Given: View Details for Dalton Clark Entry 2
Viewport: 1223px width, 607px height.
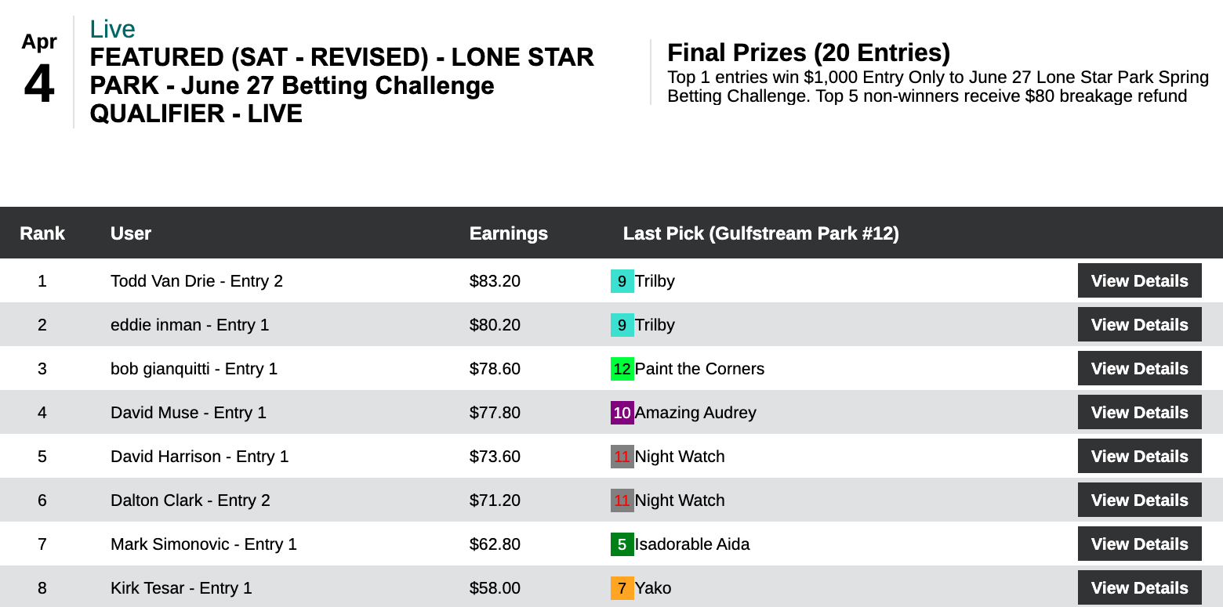Looking at the screenshot, I should click(x=1139, y=500).
